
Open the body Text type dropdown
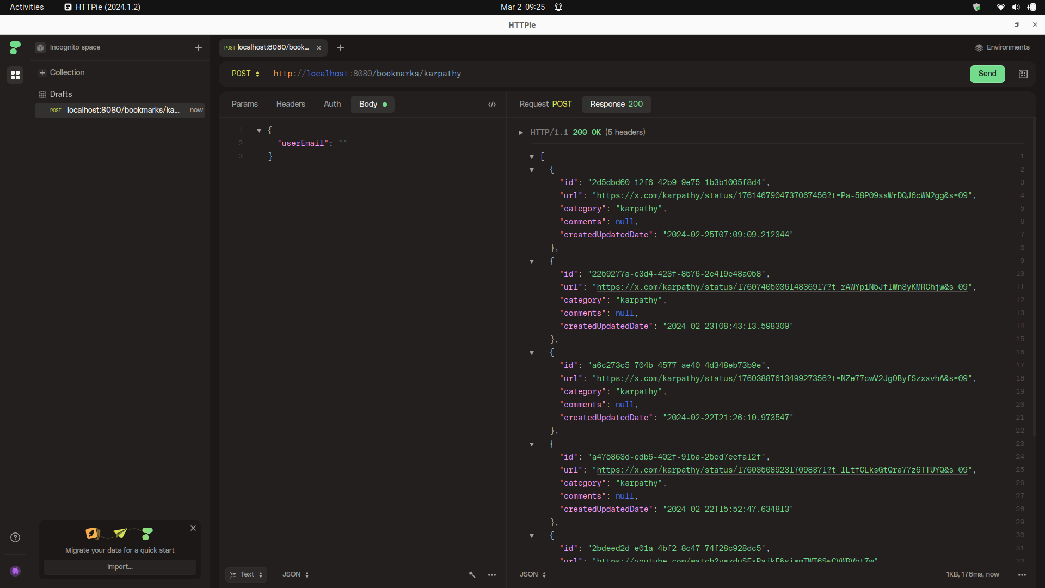pyautogui.click(x=246, y=575)
